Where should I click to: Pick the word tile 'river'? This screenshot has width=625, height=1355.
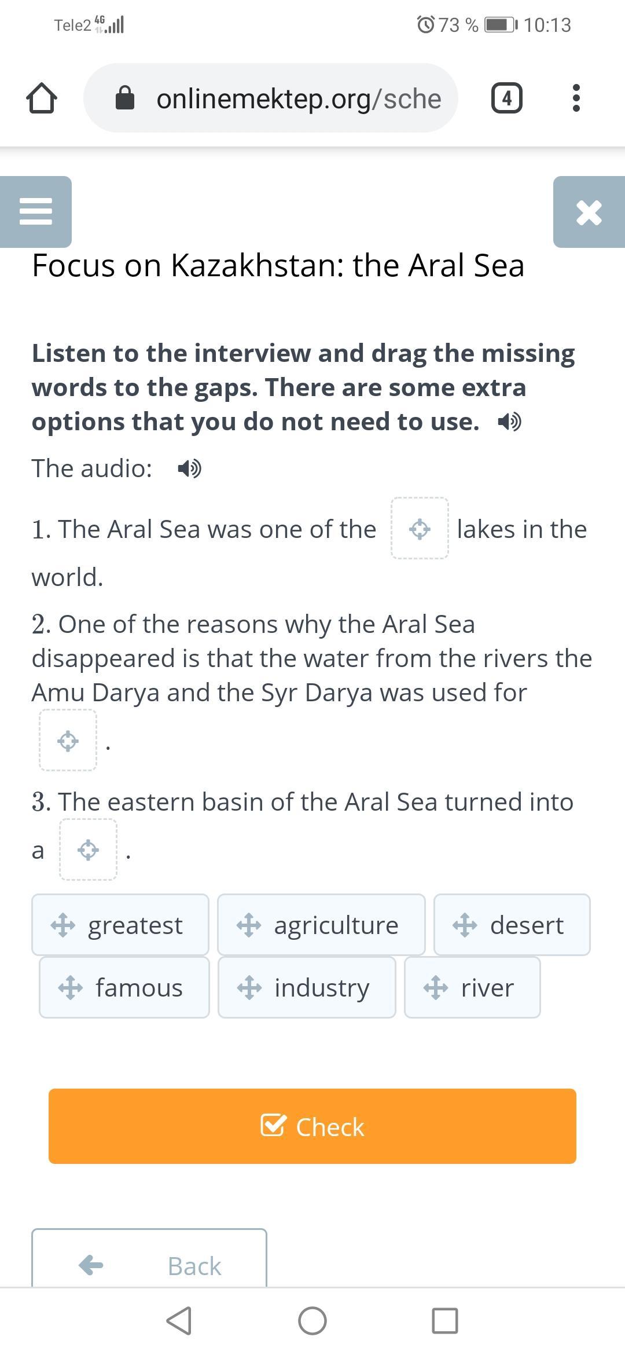click(x=472, y=987)
